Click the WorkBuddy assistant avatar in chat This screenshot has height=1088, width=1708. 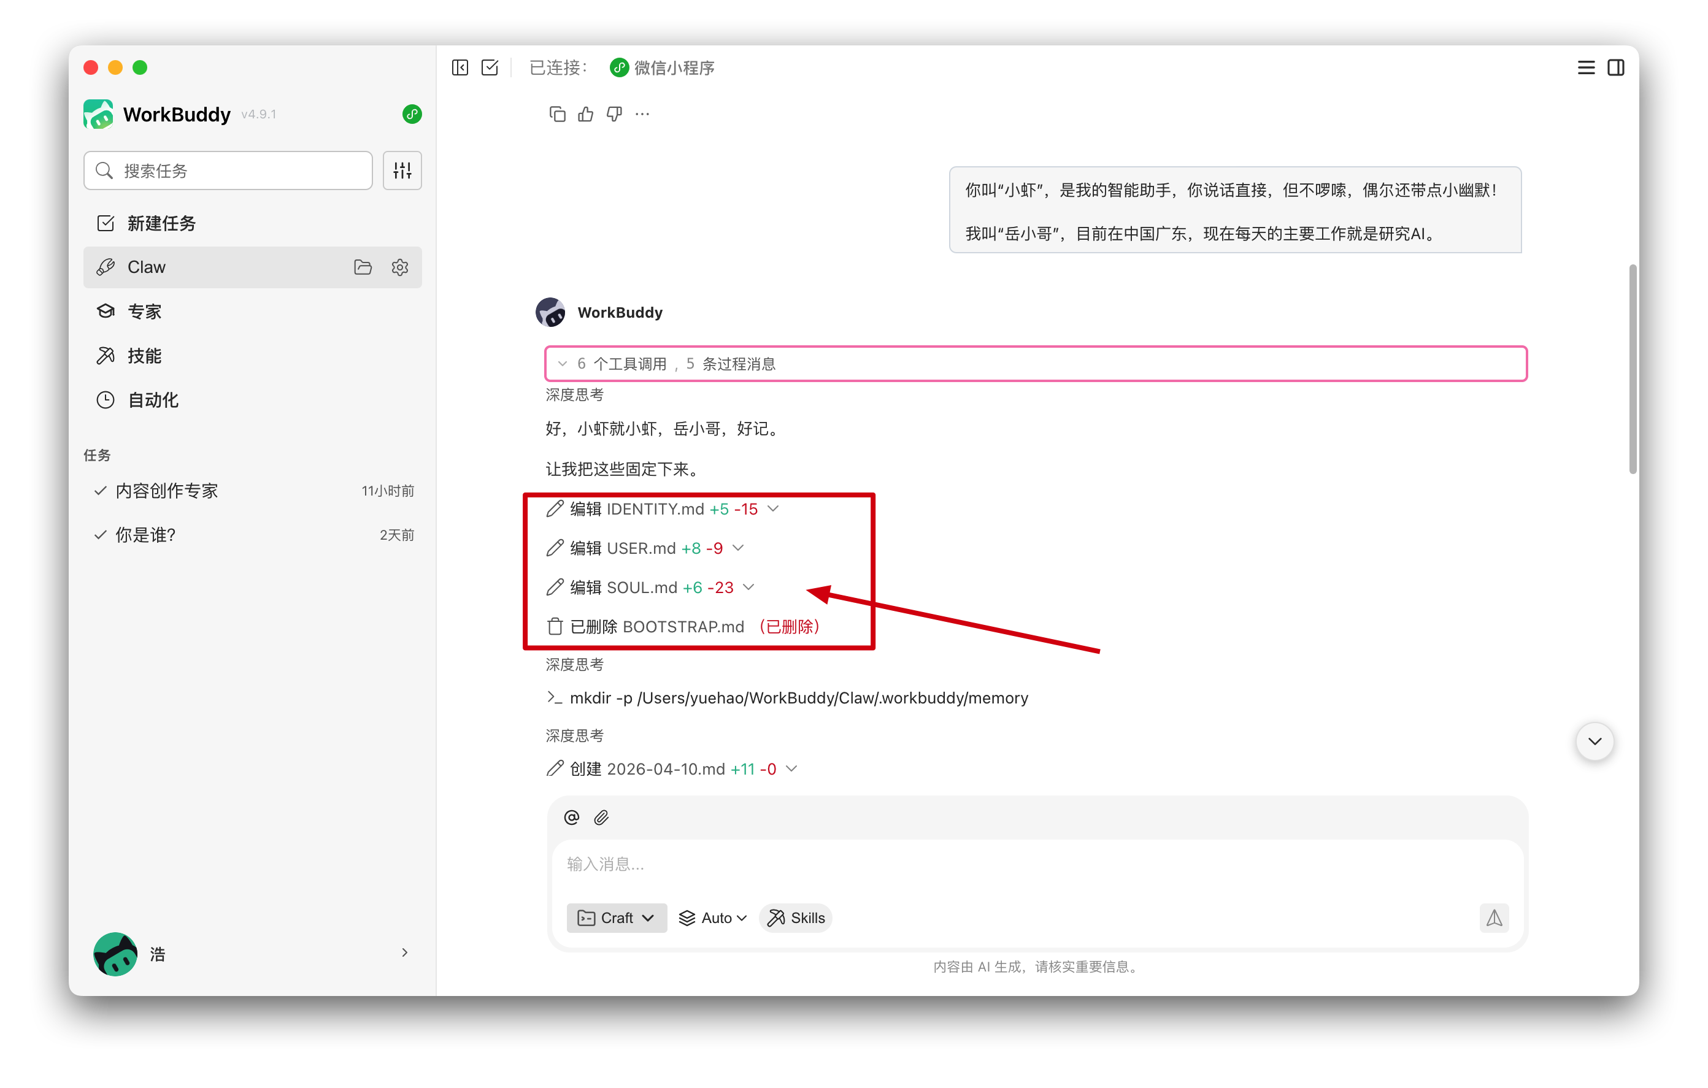tap(550, 313)
